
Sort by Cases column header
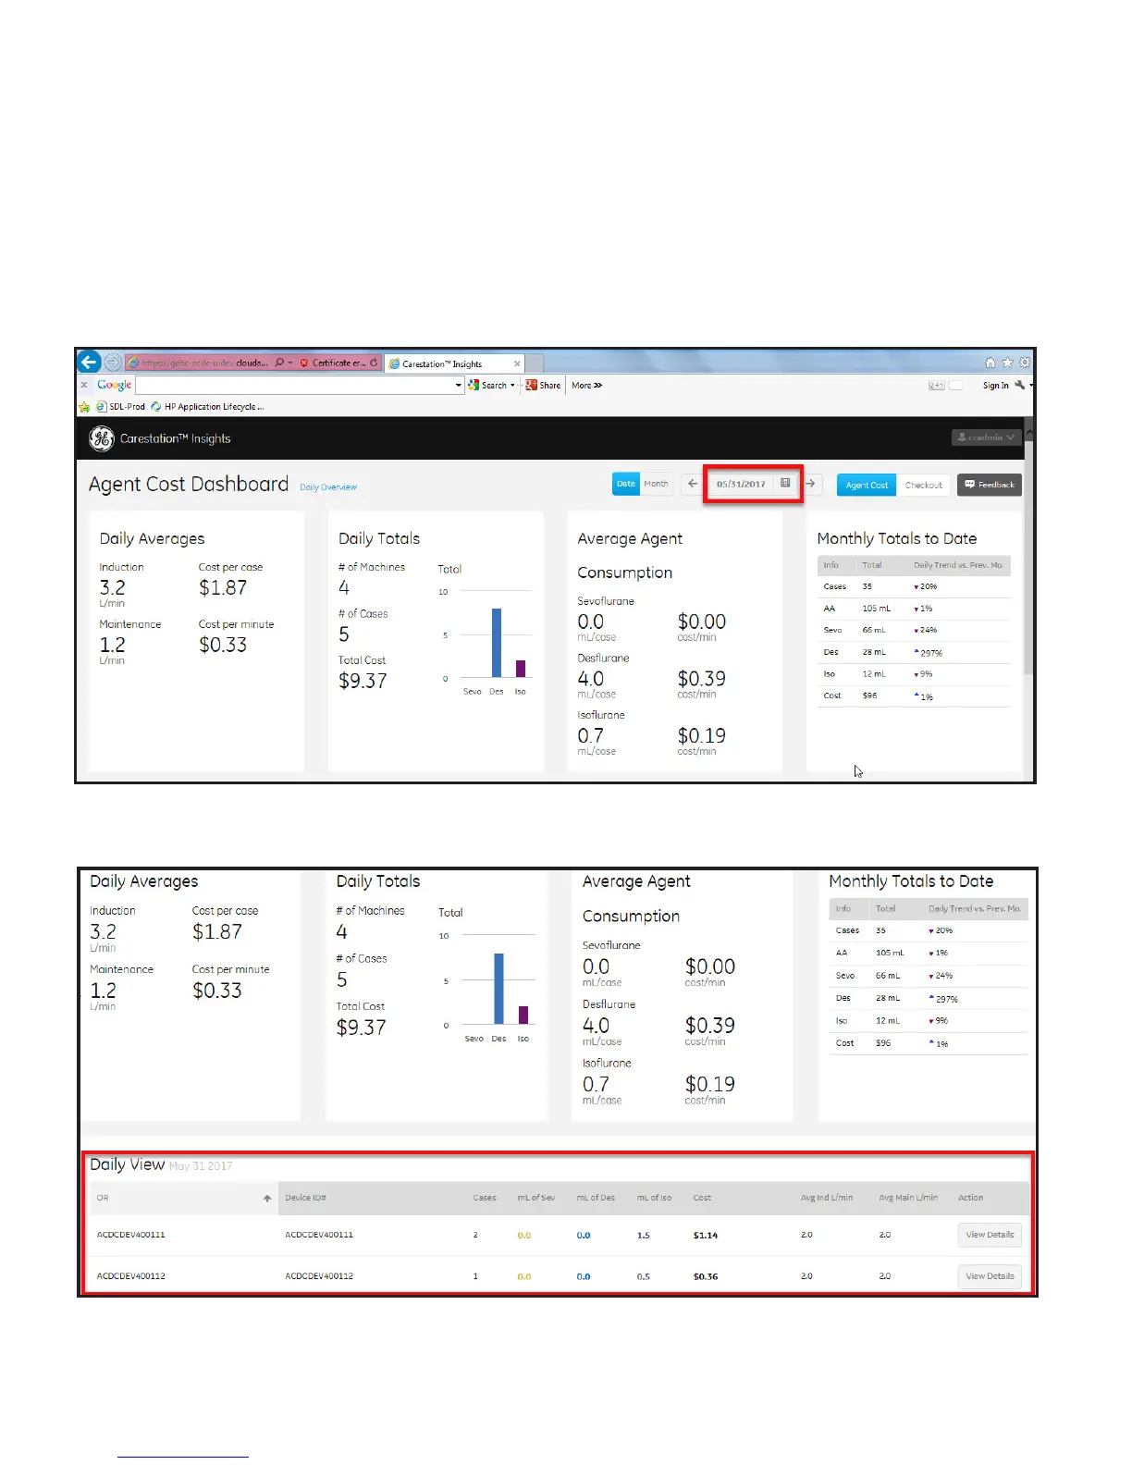click(x=485, y=1198)
